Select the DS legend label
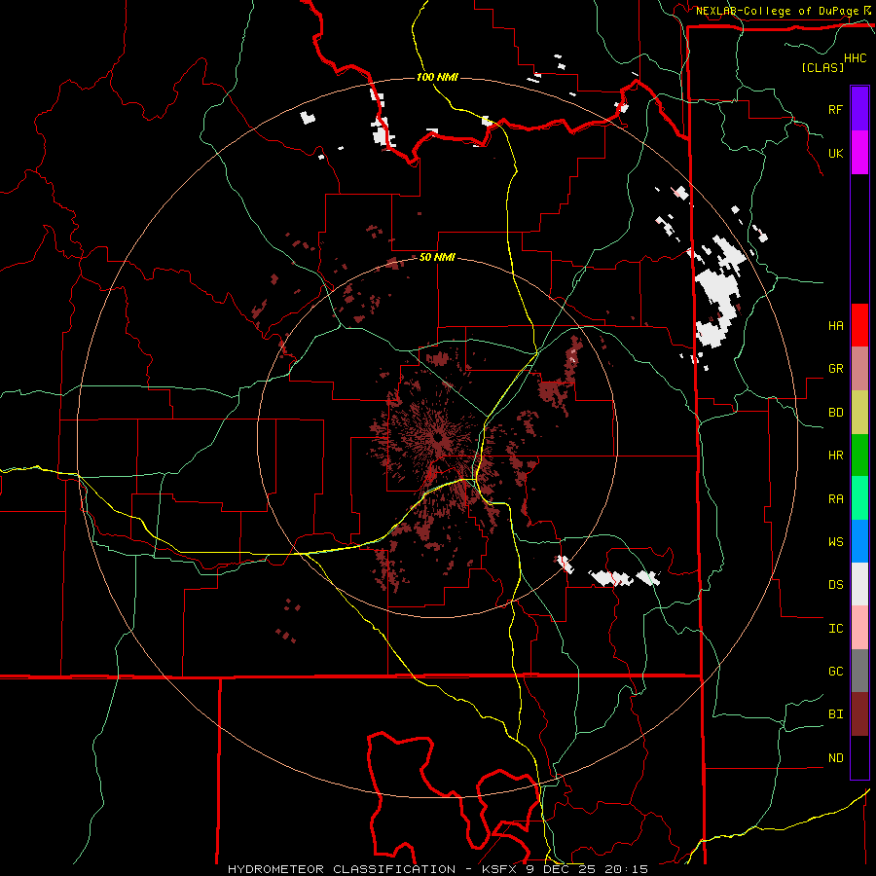This screenshot has width=876, height=876. click(835, 585)
